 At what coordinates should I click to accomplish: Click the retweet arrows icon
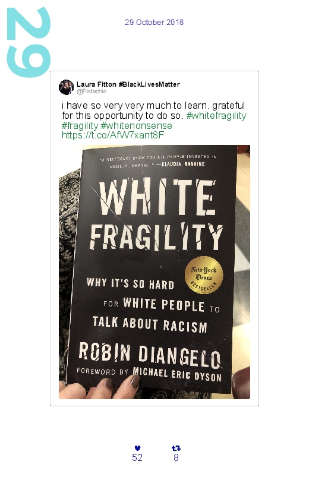click(x=176, y=448)
